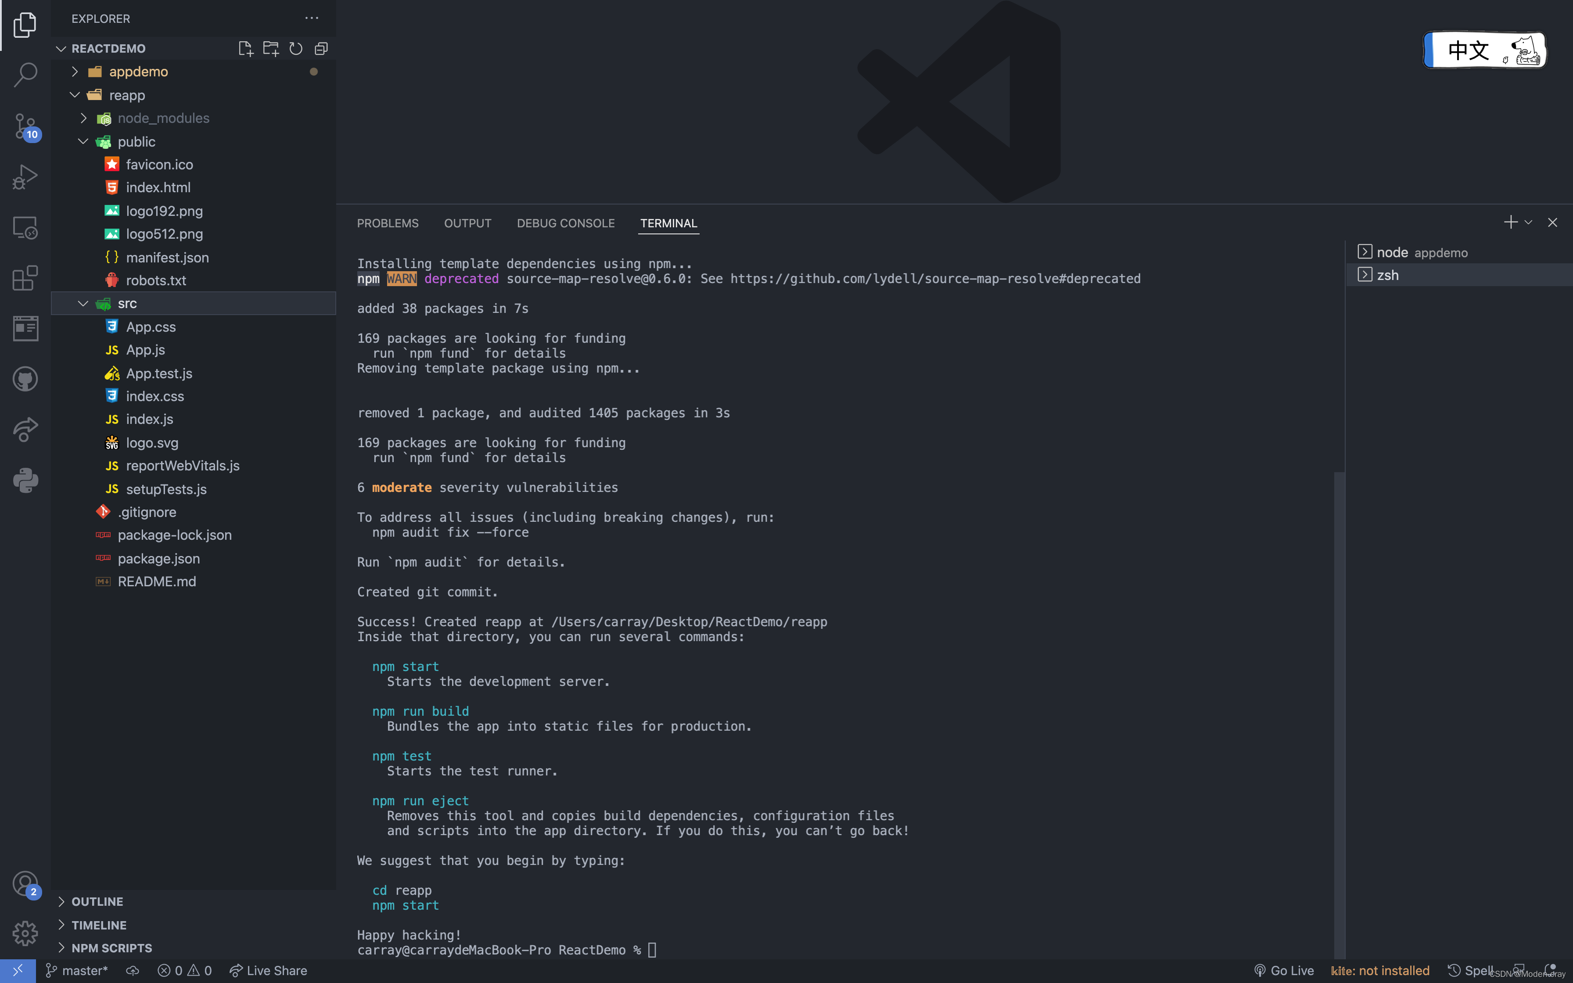Expand the NPM SCRIPTS section
Viewport: 1573px width, 983px height.
pos(111,948)
